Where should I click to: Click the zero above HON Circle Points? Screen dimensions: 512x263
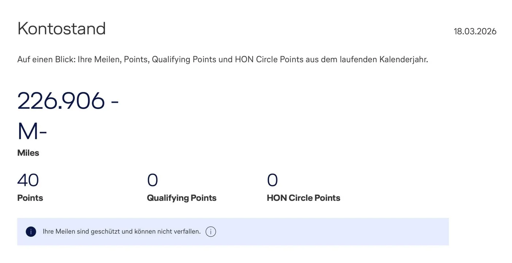(x=272, y=180)
